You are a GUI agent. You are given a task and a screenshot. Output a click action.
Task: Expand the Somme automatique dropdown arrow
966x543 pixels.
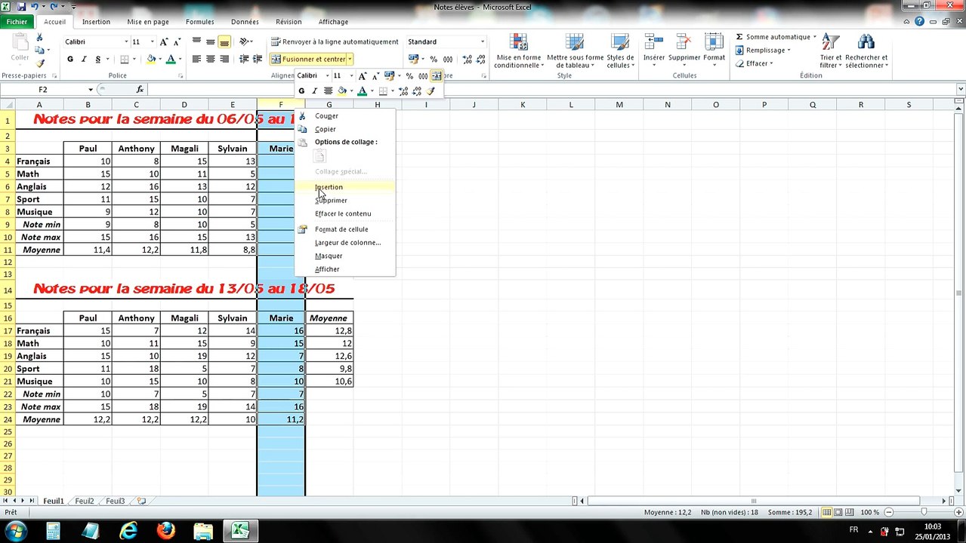815,37
